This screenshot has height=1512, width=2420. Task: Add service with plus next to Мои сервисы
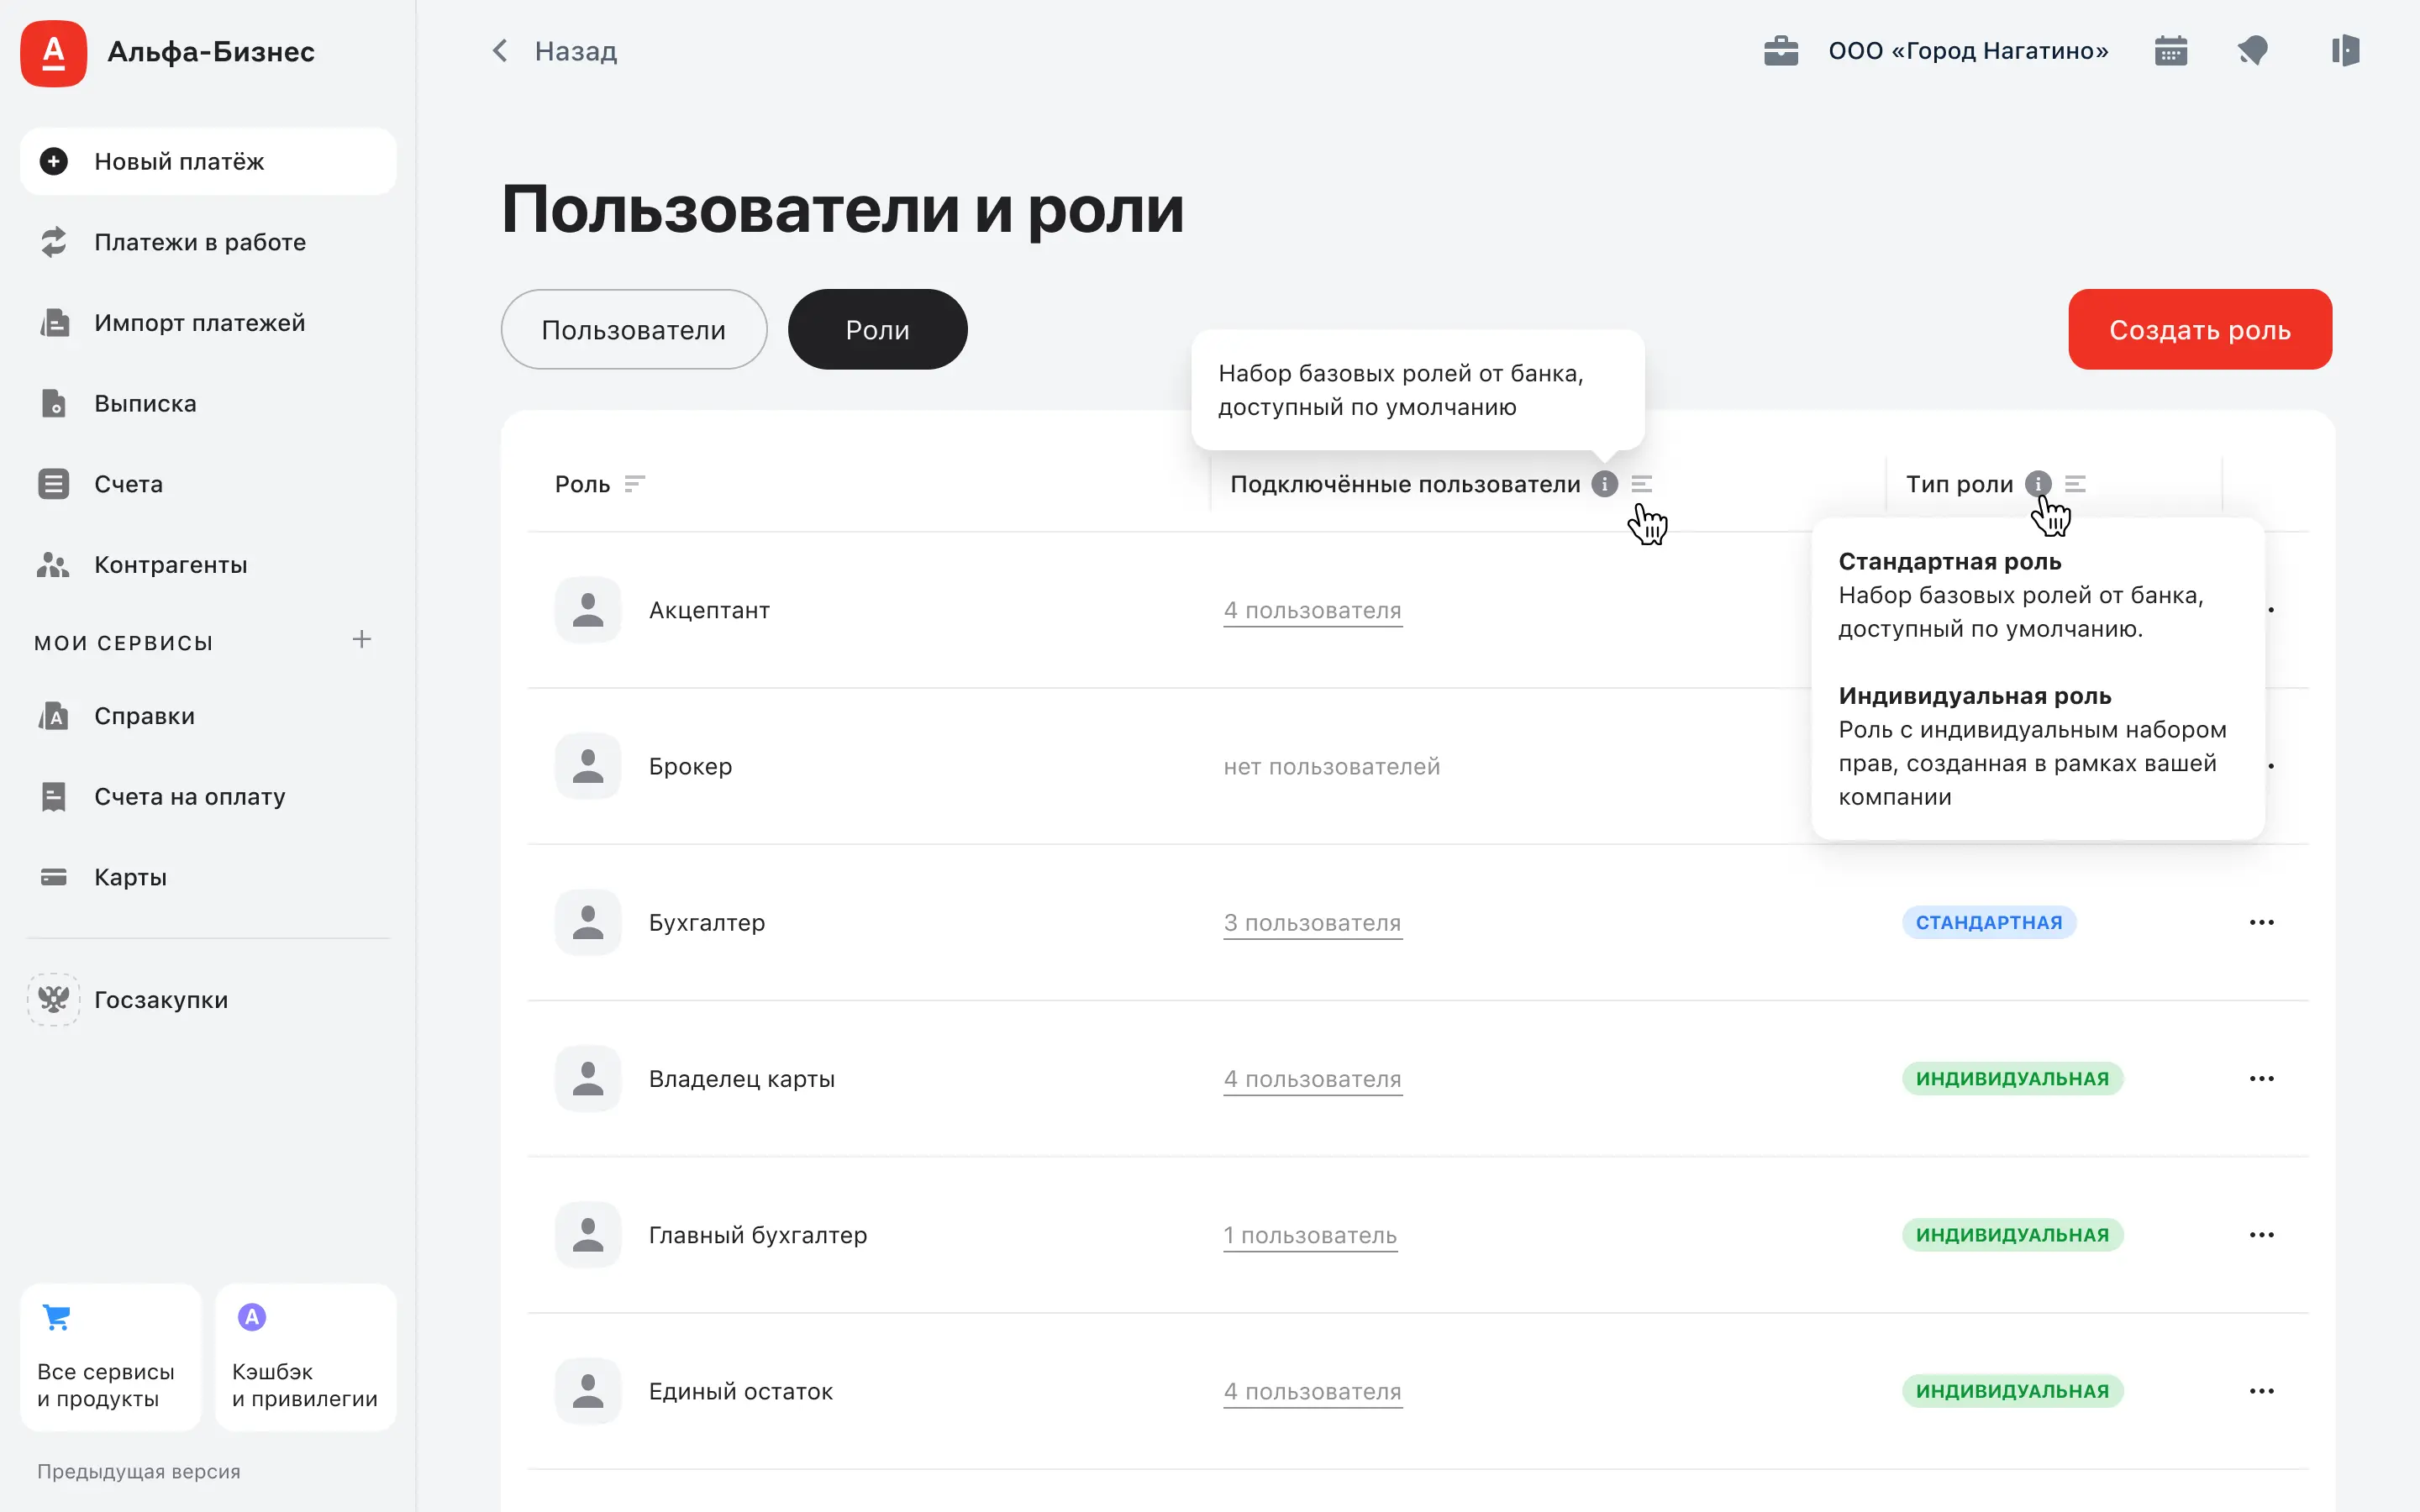point(362,640)
